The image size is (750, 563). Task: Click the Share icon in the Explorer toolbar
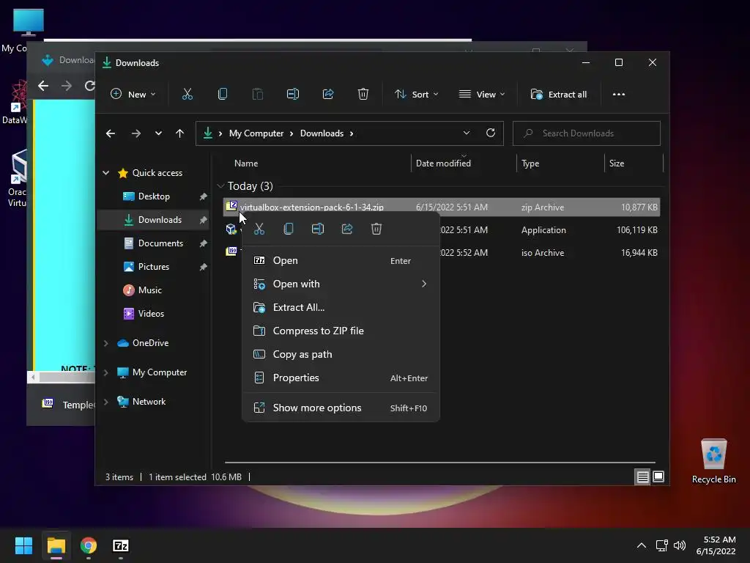point(328,95)
